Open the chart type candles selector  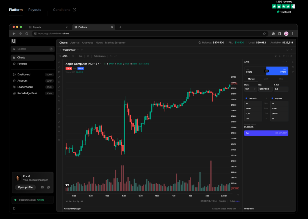coord(88,56)
